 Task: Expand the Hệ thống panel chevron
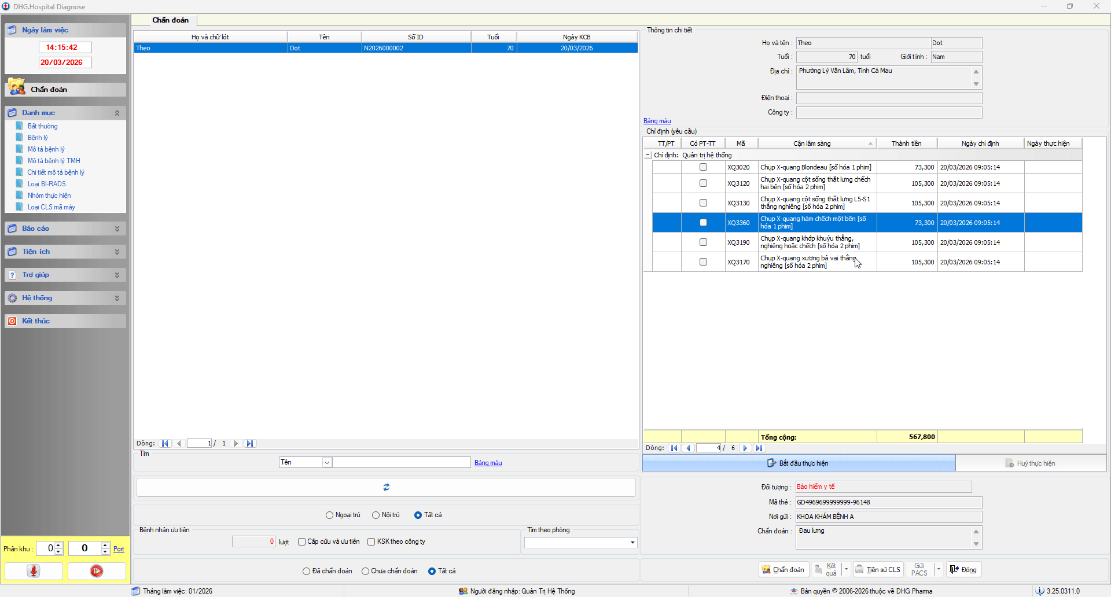point(117,298)
